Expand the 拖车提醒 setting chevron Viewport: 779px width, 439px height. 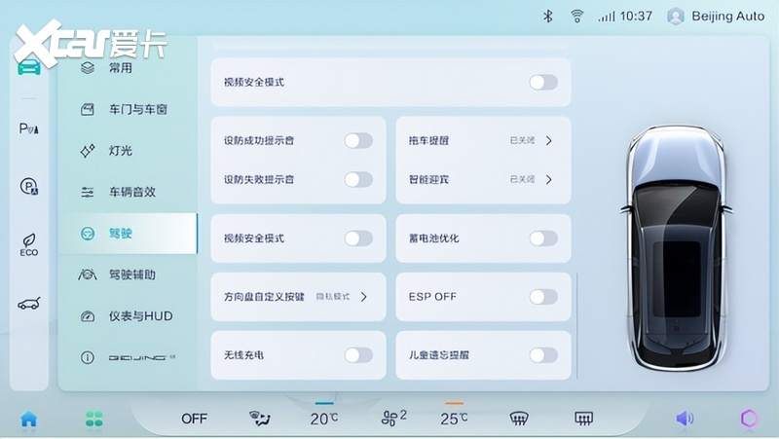point(549,140)
